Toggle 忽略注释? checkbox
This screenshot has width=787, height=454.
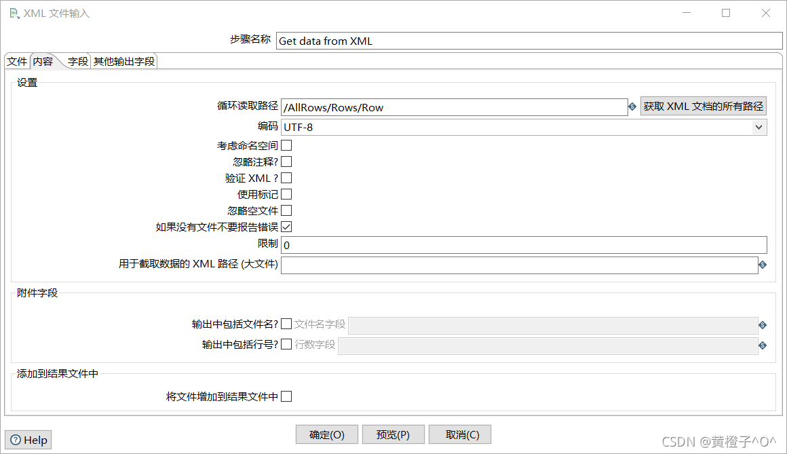(286, 162)
